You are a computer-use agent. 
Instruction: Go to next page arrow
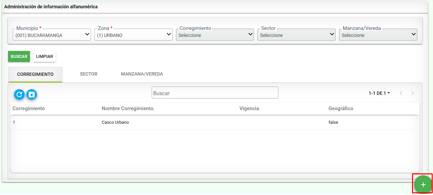[413, 93]
